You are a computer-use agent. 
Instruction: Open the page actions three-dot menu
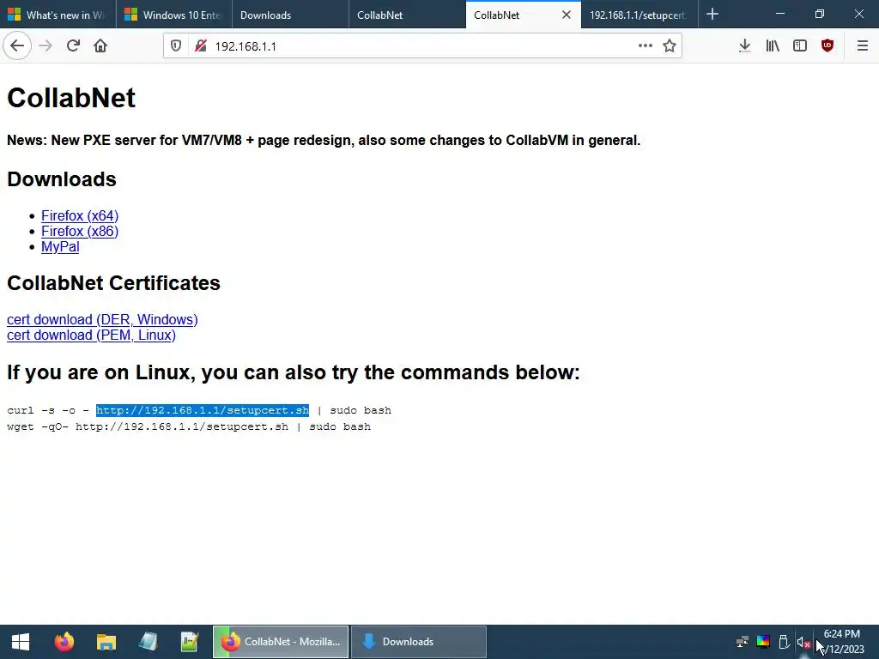[x=646, y=46]
